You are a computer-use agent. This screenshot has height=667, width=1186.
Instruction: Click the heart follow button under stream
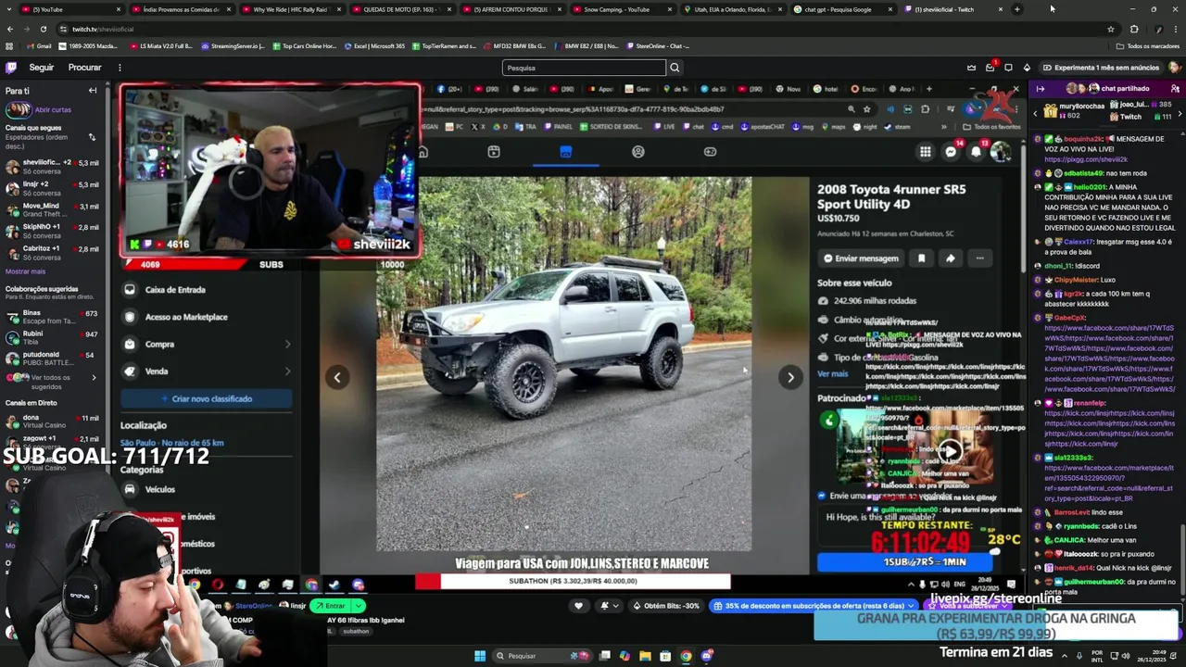[578, 606]
